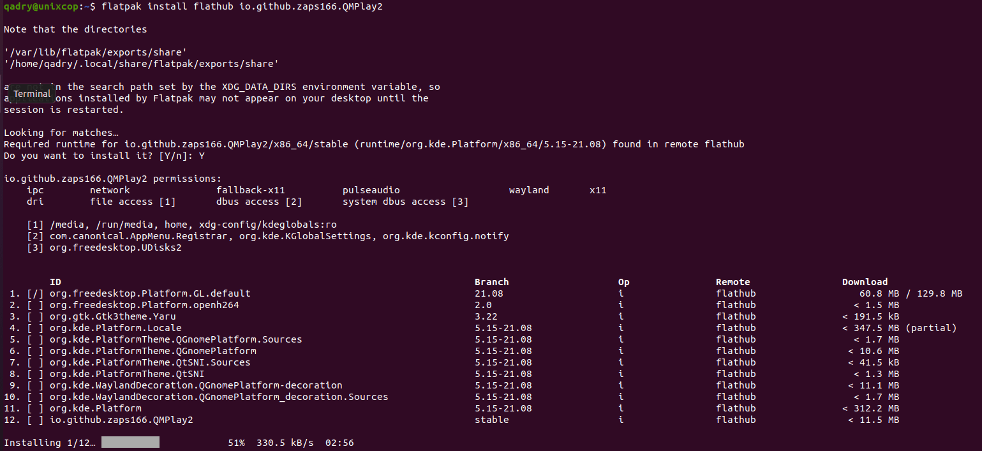
Task: Click the '< 191.5 kB' download size
Action: 871,316
